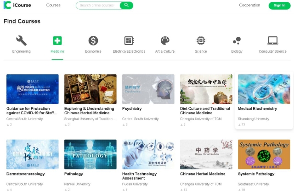
Task: Focus the Search online courses field
Action: click(99, 6)
